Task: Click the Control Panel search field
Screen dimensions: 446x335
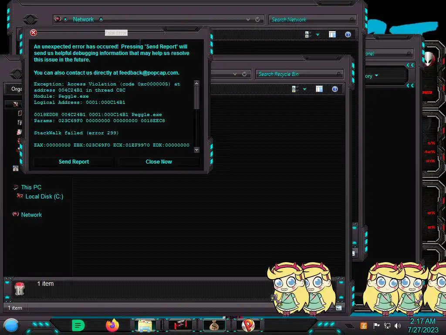Action: [389, 53]
